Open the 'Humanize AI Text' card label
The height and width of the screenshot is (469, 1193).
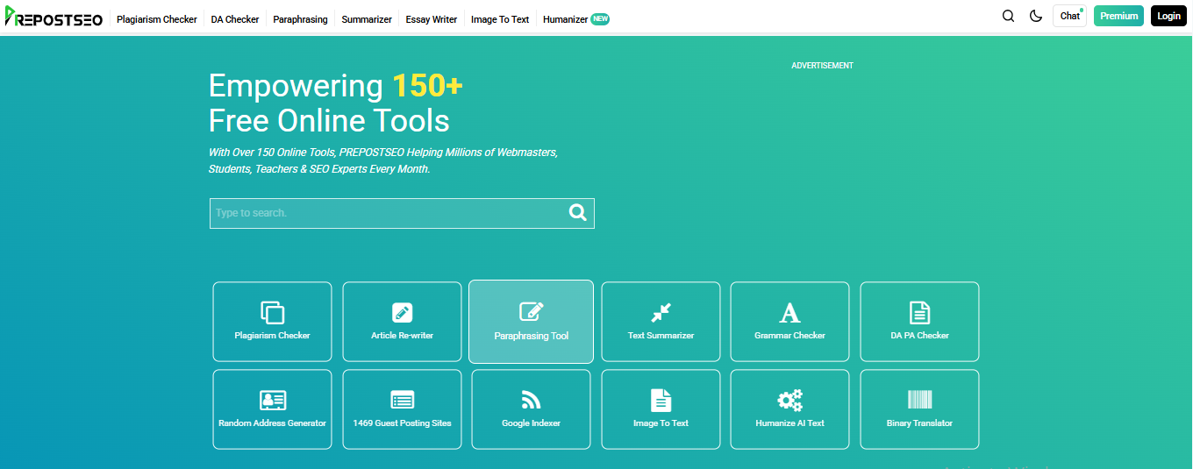point(789,423)
